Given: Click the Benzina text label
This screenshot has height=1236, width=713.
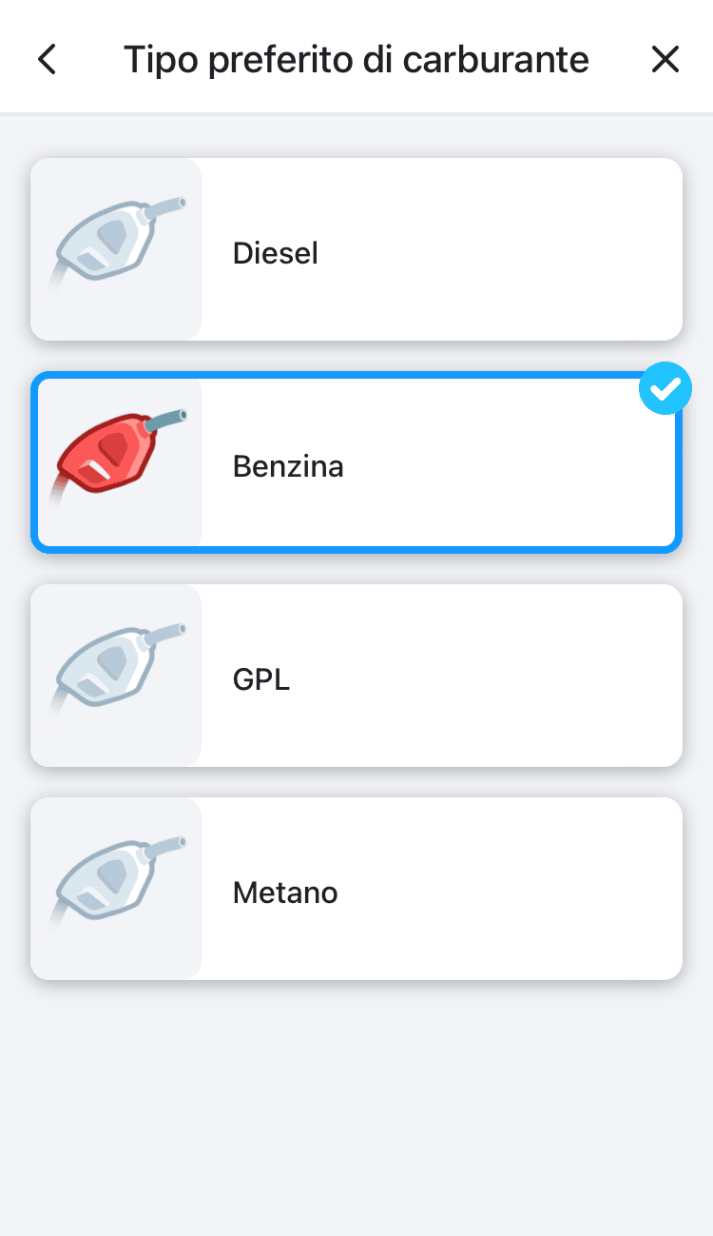Looking at the screenshot, I should pos(288,466).
